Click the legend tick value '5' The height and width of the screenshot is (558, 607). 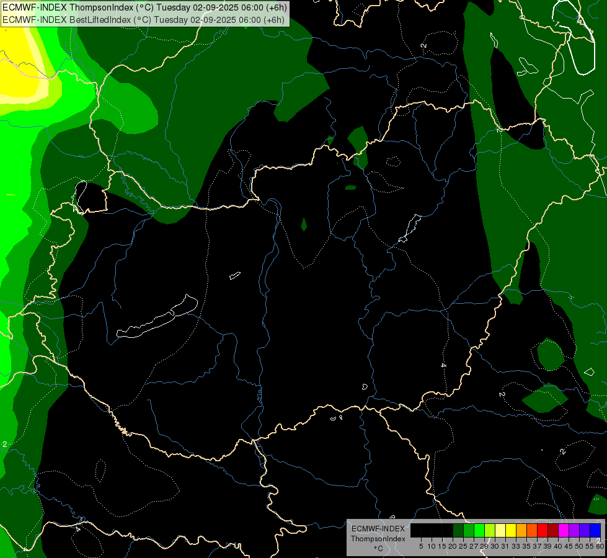[421, 546]
